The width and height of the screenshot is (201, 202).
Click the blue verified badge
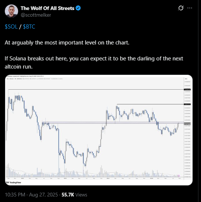point(78,8)
